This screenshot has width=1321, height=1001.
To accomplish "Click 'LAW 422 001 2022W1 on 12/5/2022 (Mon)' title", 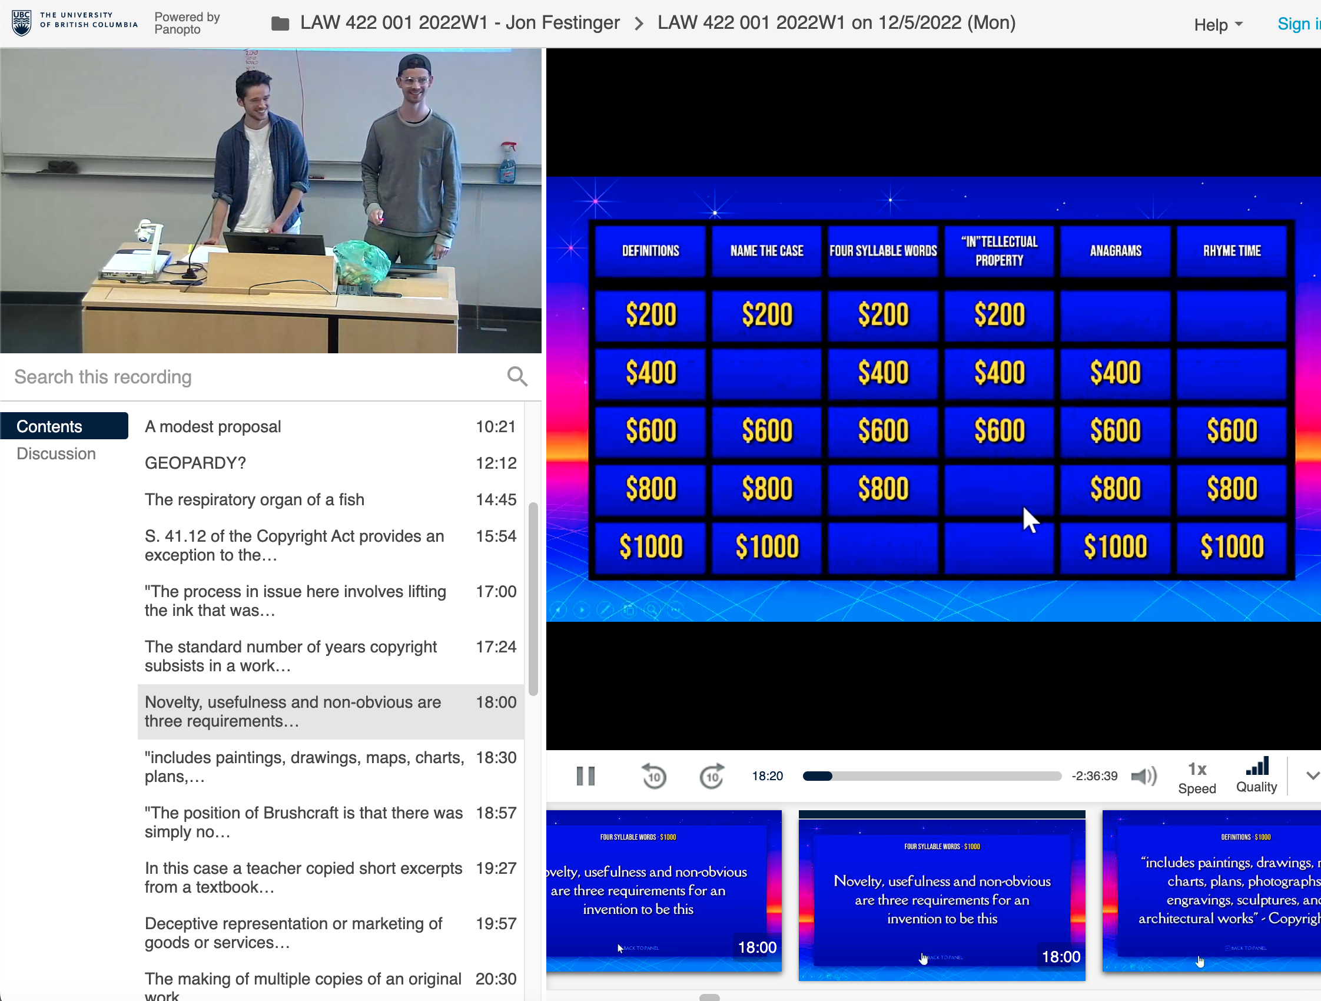I will 836,23.
